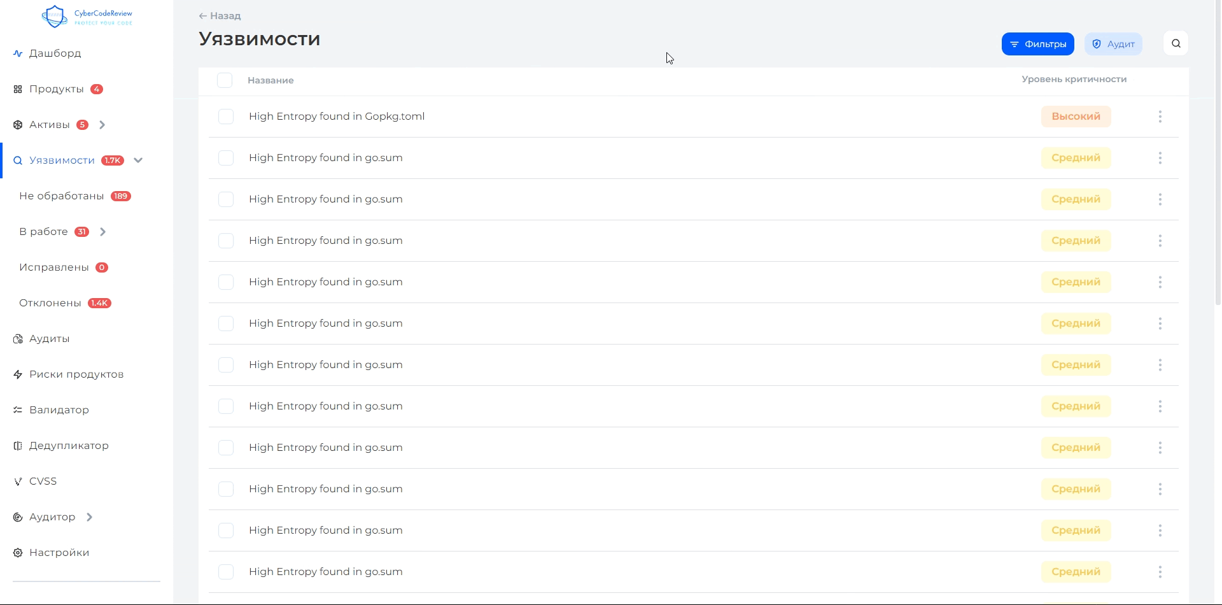This screenshot has height=605, width=1222.
Task: Click the Deduplicator sidebar icon
Action: click(18, 446)
